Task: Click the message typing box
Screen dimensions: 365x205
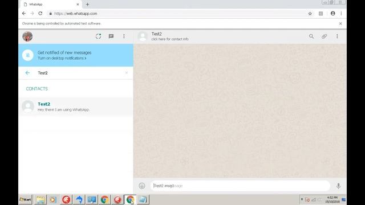Action: pyautogui.click(x=240, y=186)
